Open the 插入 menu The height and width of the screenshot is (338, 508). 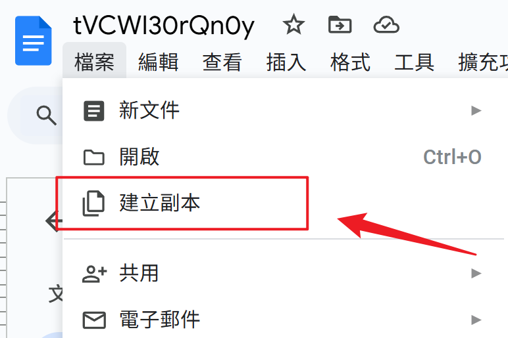[x=286, y=62]
